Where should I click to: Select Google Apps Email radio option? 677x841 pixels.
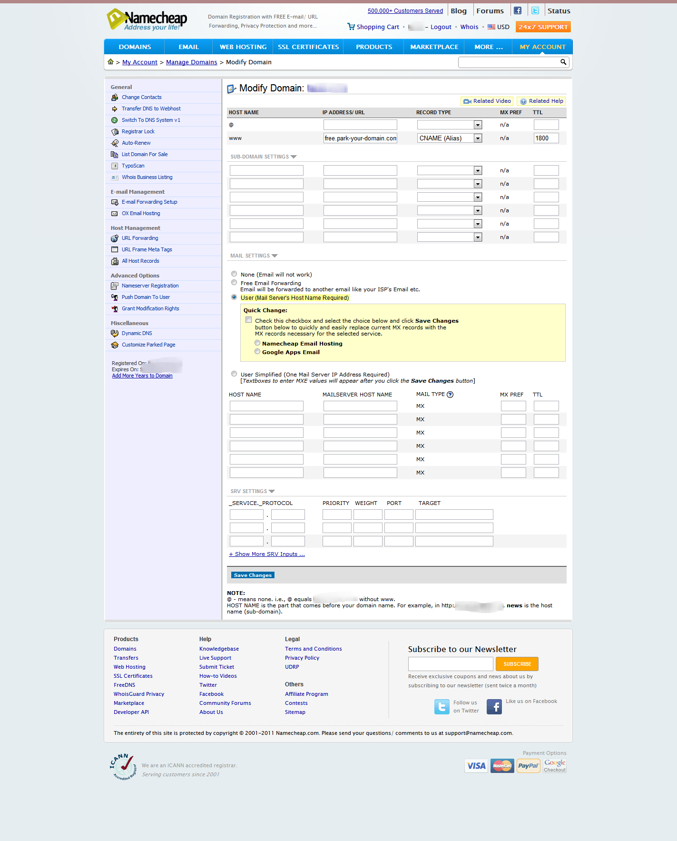[257, 351]
